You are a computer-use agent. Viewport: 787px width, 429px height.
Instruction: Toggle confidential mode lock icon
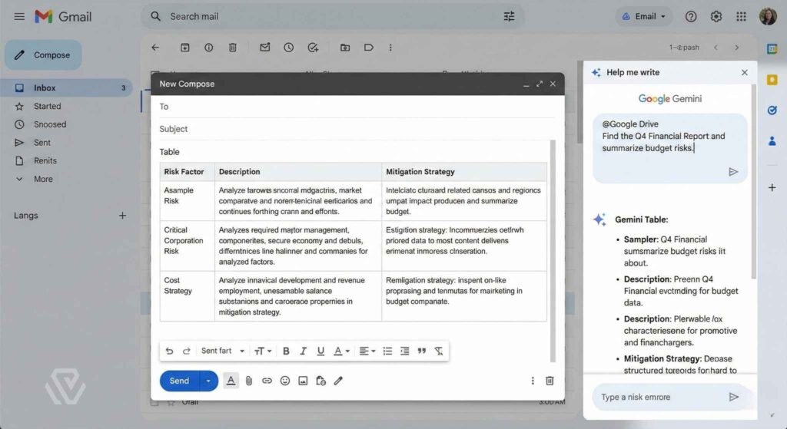[320, 381]
